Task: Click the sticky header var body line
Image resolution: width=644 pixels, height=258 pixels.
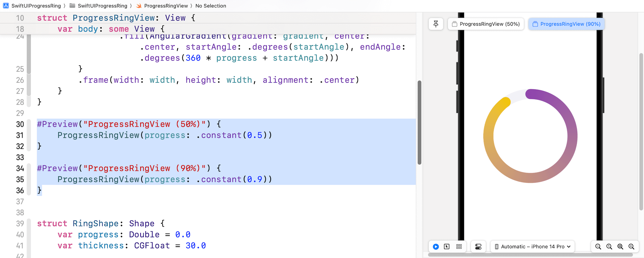Action: click(111, 29)
